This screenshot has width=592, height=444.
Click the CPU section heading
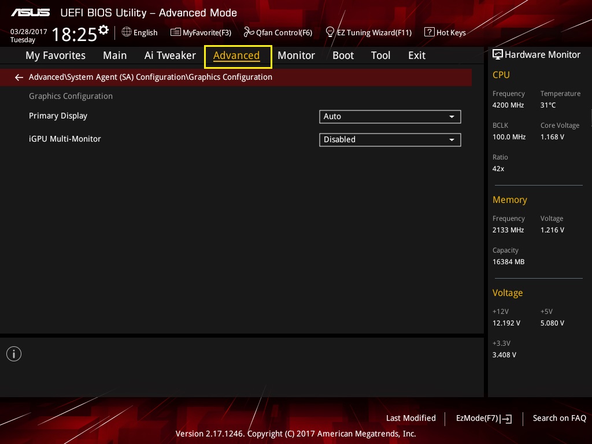pyautogui.click(x=501, y=75)
